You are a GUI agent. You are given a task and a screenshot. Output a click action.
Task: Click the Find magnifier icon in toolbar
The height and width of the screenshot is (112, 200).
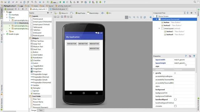click(32, 2)
